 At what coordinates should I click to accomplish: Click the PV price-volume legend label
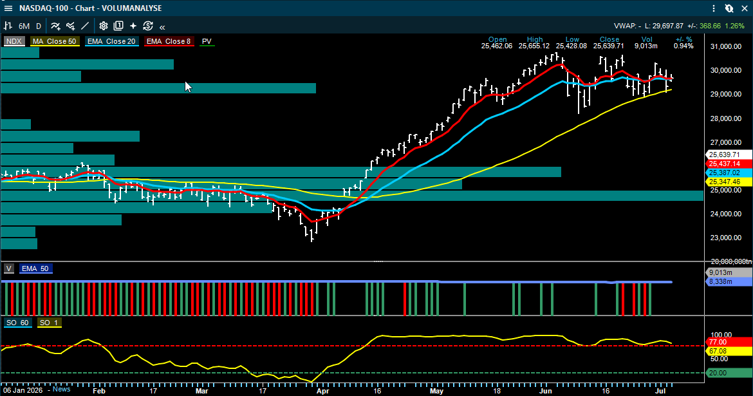coord(207,41)
